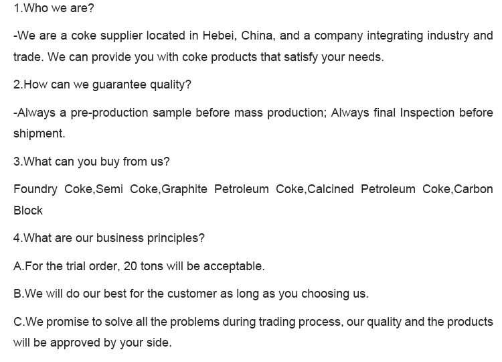This screenshot has height=362, width=502.
Task: Click "Graphite" in the product list
Action: click(x=185, y=189)
